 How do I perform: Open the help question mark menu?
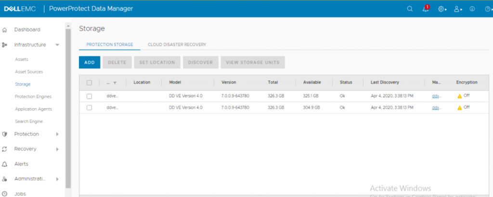[488, 9]
